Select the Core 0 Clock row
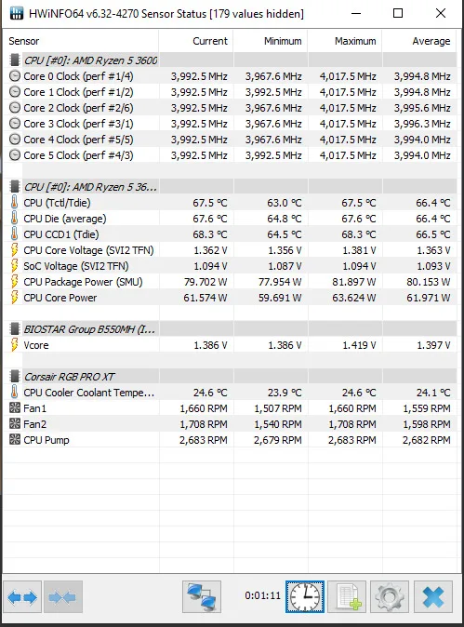This screenshot has height=627, width=464. [230, 76]
